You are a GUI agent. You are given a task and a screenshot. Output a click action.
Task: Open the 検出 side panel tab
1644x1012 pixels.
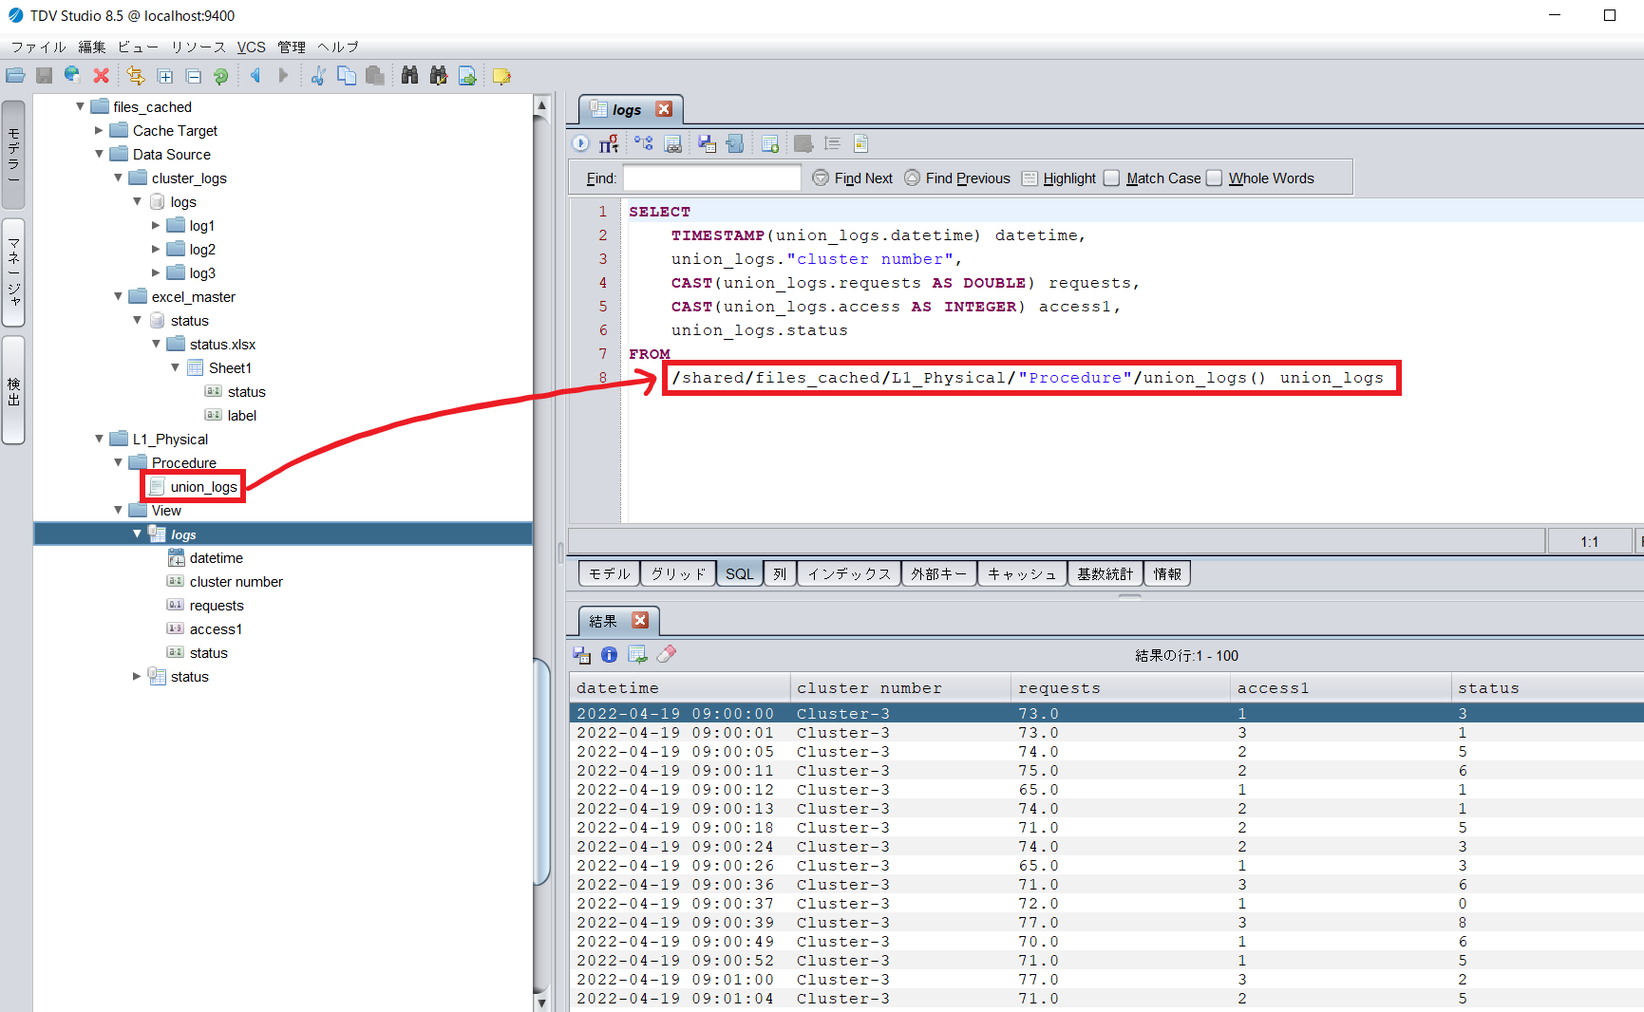(x=13, y=390)
